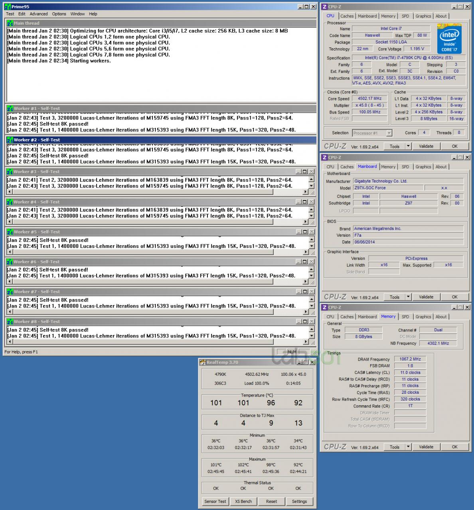Click the Worker #2 window icon
The width and height of the screenshot is (474, 510).
point(10,140)
